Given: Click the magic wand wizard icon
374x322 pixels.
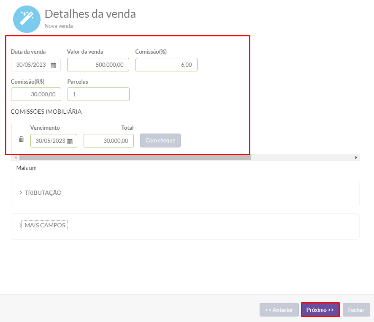Looking at the screenshot, I should coord(27,19).
